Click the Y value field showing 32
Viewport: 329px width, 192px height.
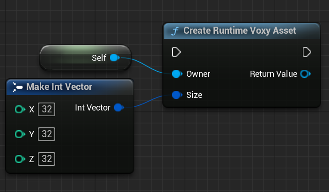(46, 134)
